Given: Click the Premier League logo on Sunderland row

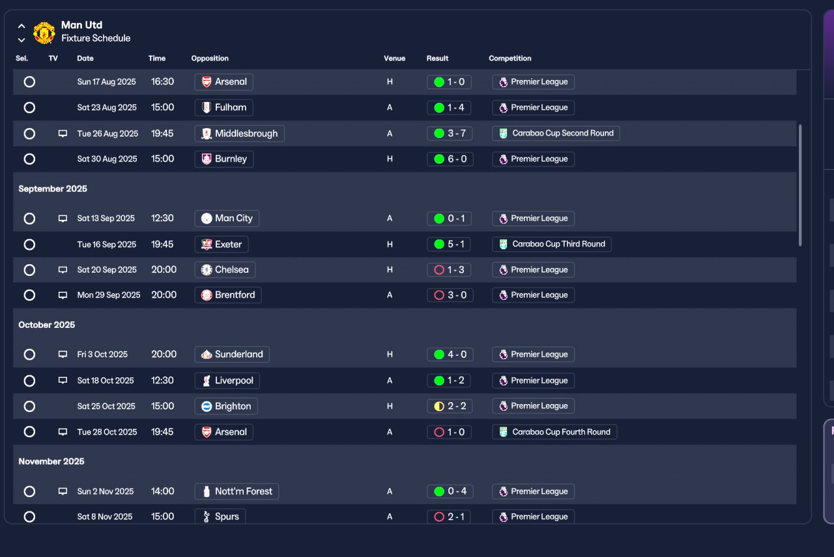Looking at the screenshot, I should tap(503, 355).
